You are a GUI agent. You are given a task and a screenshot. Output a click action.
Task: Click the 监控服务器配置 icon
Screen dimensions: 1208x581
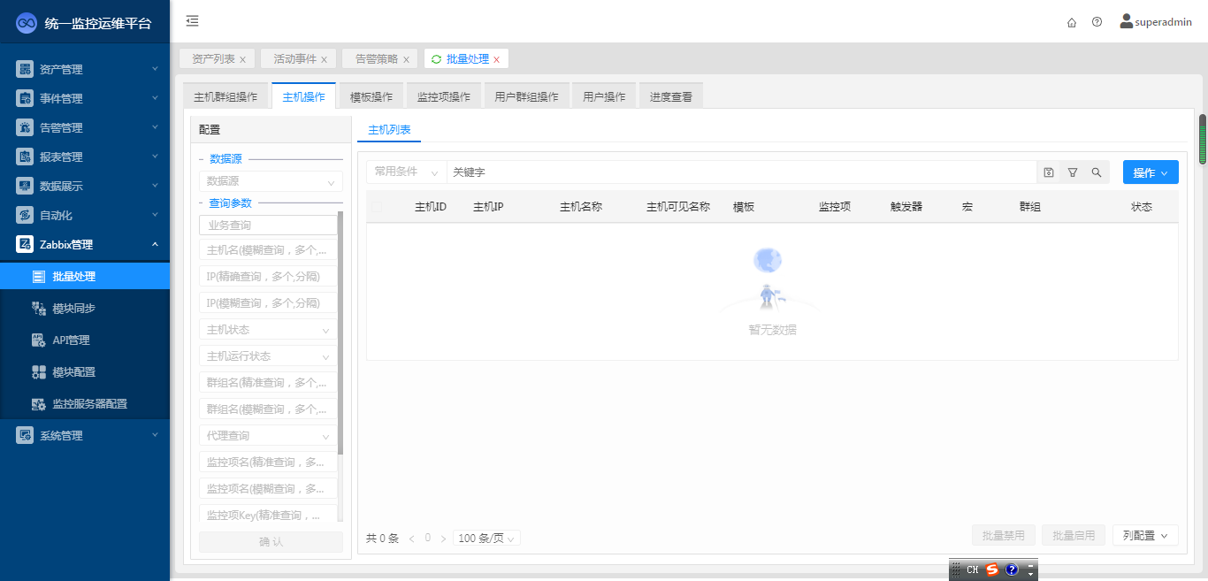(39, 404)
